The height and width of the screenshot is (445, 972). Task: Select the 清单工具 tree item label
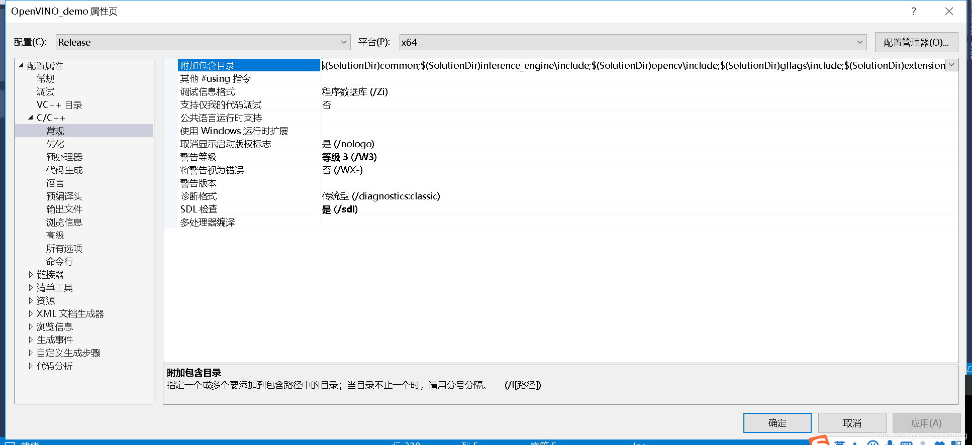click(55, 287)
